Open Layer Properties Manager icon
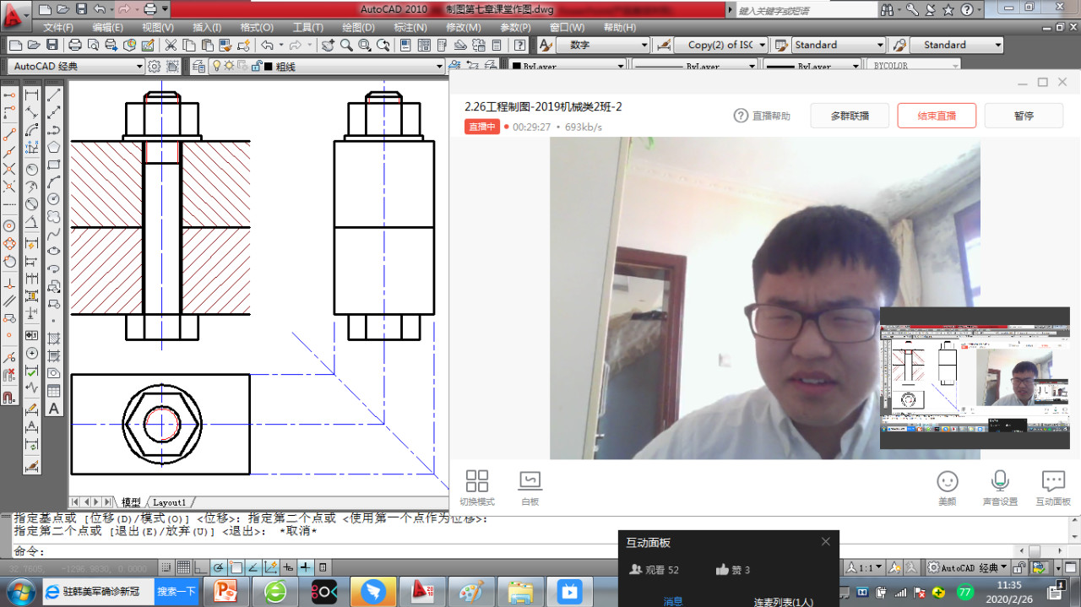The height and width of the screenshot is (607, 1081). (x=199, y=67)
